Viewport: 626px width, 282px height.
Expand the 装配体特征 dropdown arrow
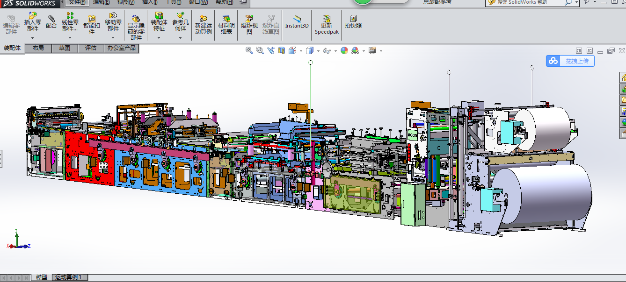(159, 38)
